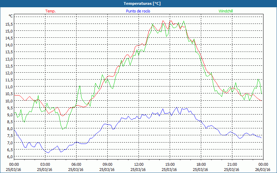Click the 9,5 y-axis value

[10, 108]
